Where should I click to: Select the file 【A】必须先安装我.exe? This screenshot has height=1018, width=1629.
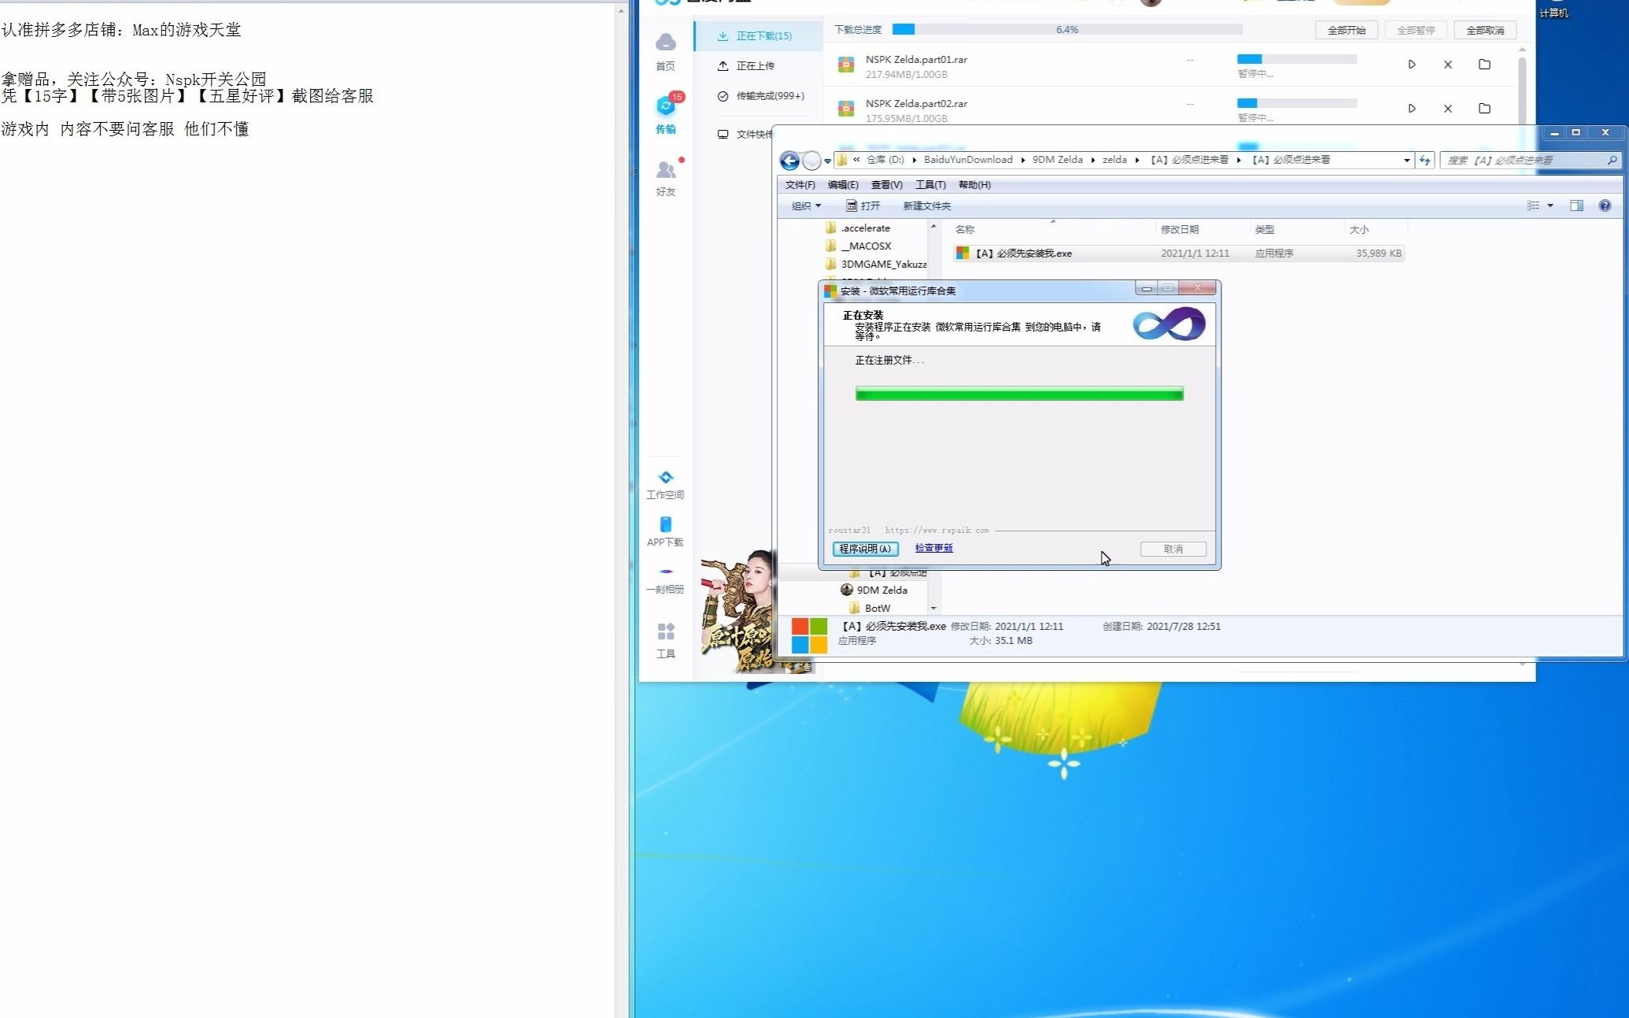(x=1178, y=254)
